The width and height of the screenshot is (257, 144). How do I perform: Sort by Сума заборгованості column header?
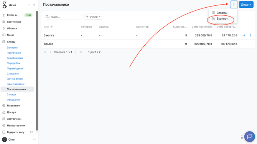226,27
